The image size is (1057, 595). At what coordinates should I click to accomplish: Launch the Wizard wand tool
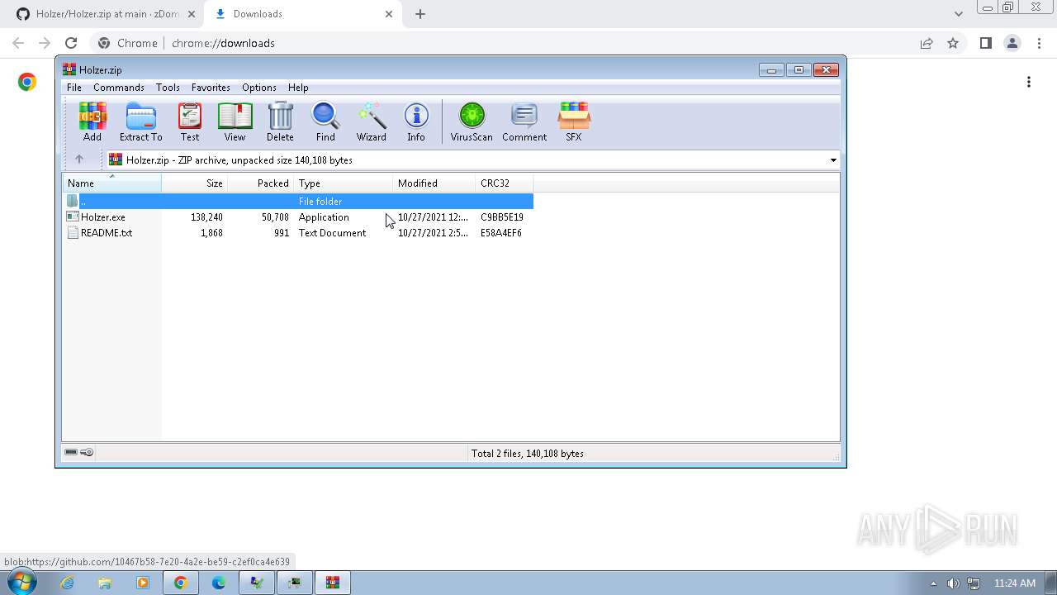pyautogui.click(x=371, y=121)
